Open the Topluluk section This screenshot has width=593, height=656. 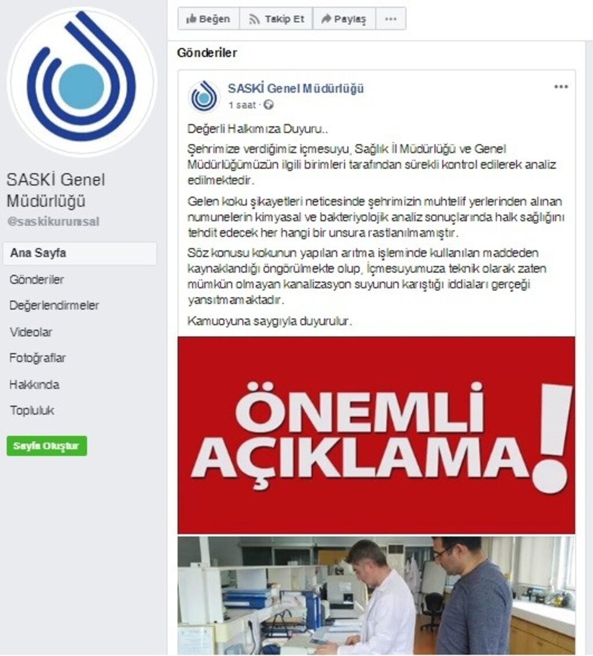(x=32, y=410)
